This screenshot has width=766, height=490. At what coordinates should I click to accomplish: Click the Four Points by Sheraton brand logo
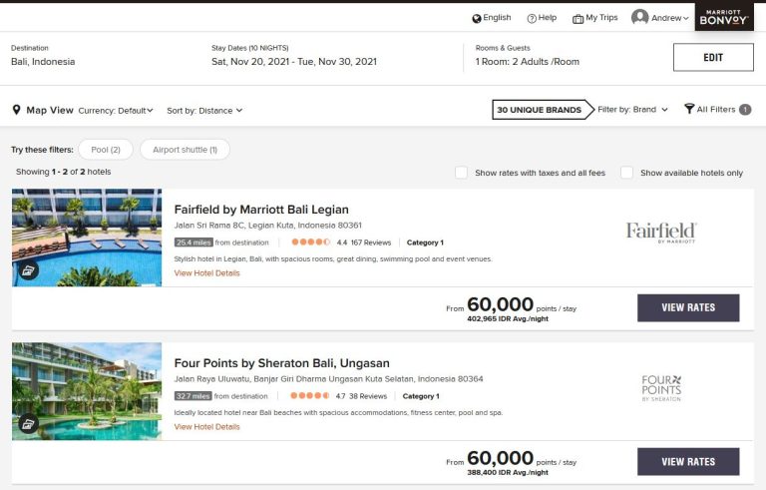click(x=661, y=388)
